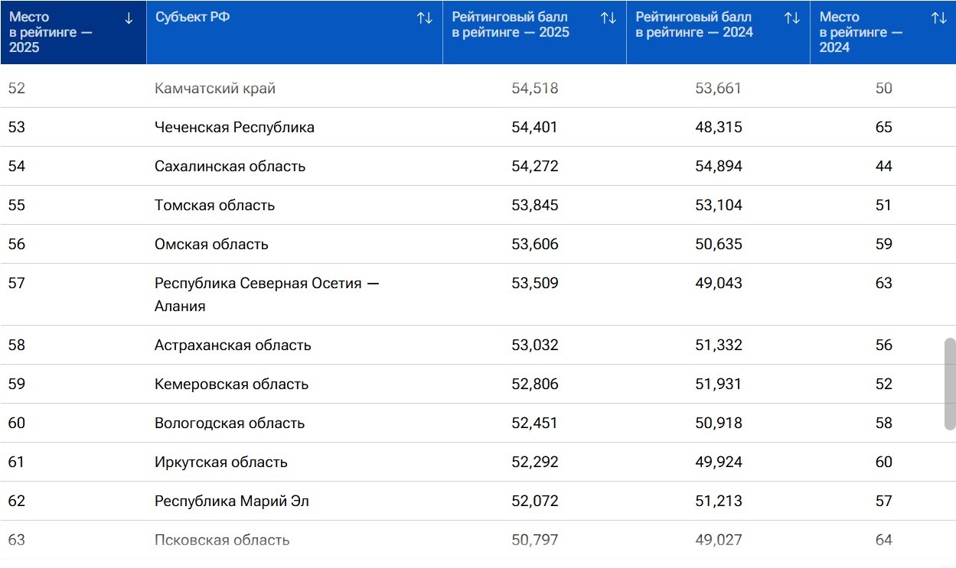The height and width of the screenshot is (568, 956).
Task: Click on Вологодская область
Action: 230,424
